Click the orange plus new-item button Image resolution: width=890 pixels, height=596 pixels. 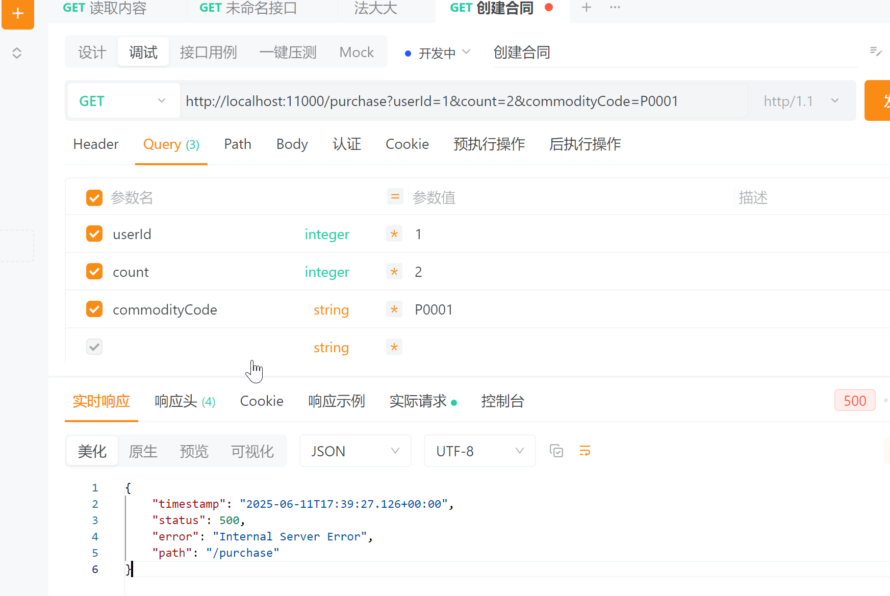coord(18,14)
